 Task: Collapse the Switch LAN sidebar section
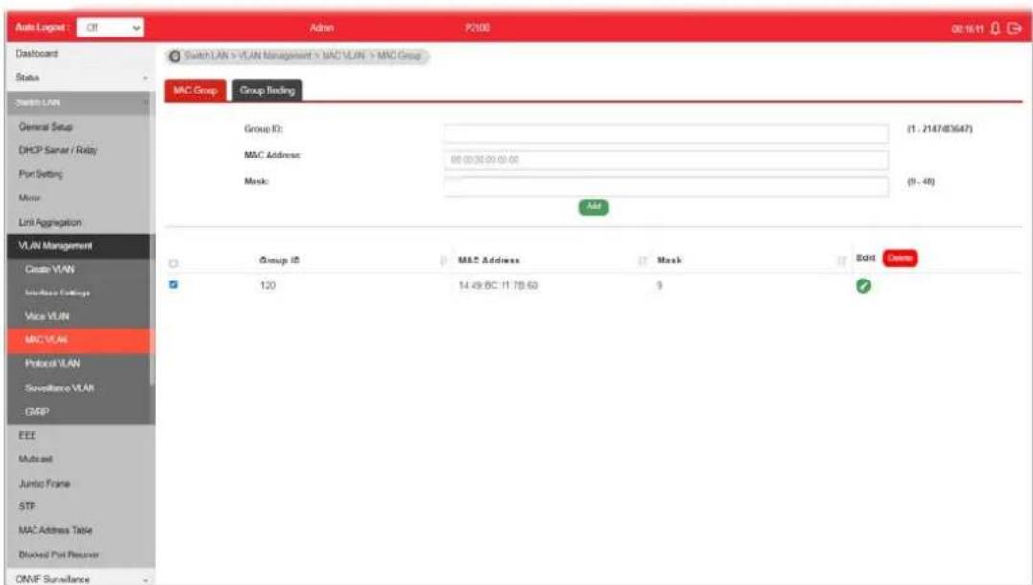(81, 102)
